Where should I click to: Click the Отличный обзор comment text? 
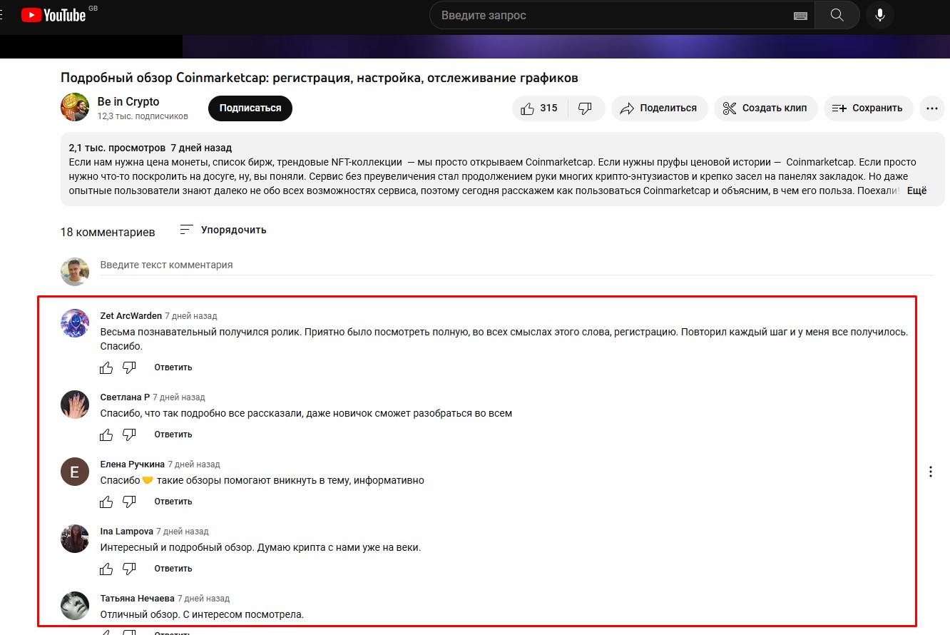(x=202, y=614)
